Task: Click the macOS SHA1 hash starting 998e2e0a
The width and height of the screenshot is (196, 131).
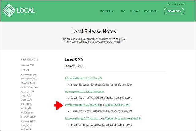Action: [x=105, y=85]
